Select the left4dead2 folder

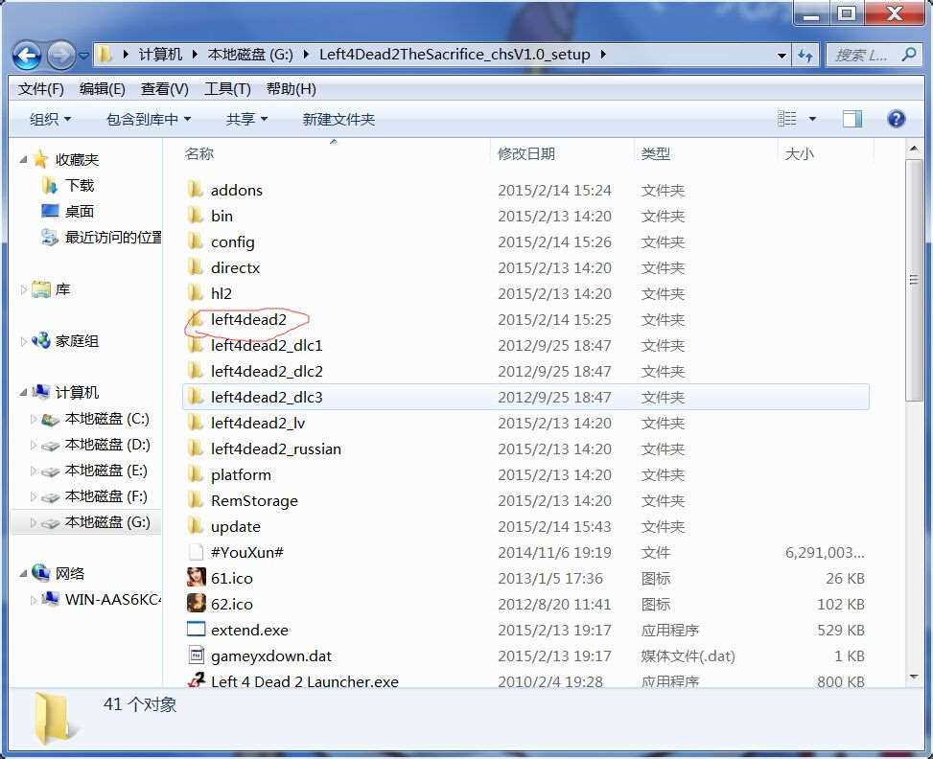coord(248,319)
